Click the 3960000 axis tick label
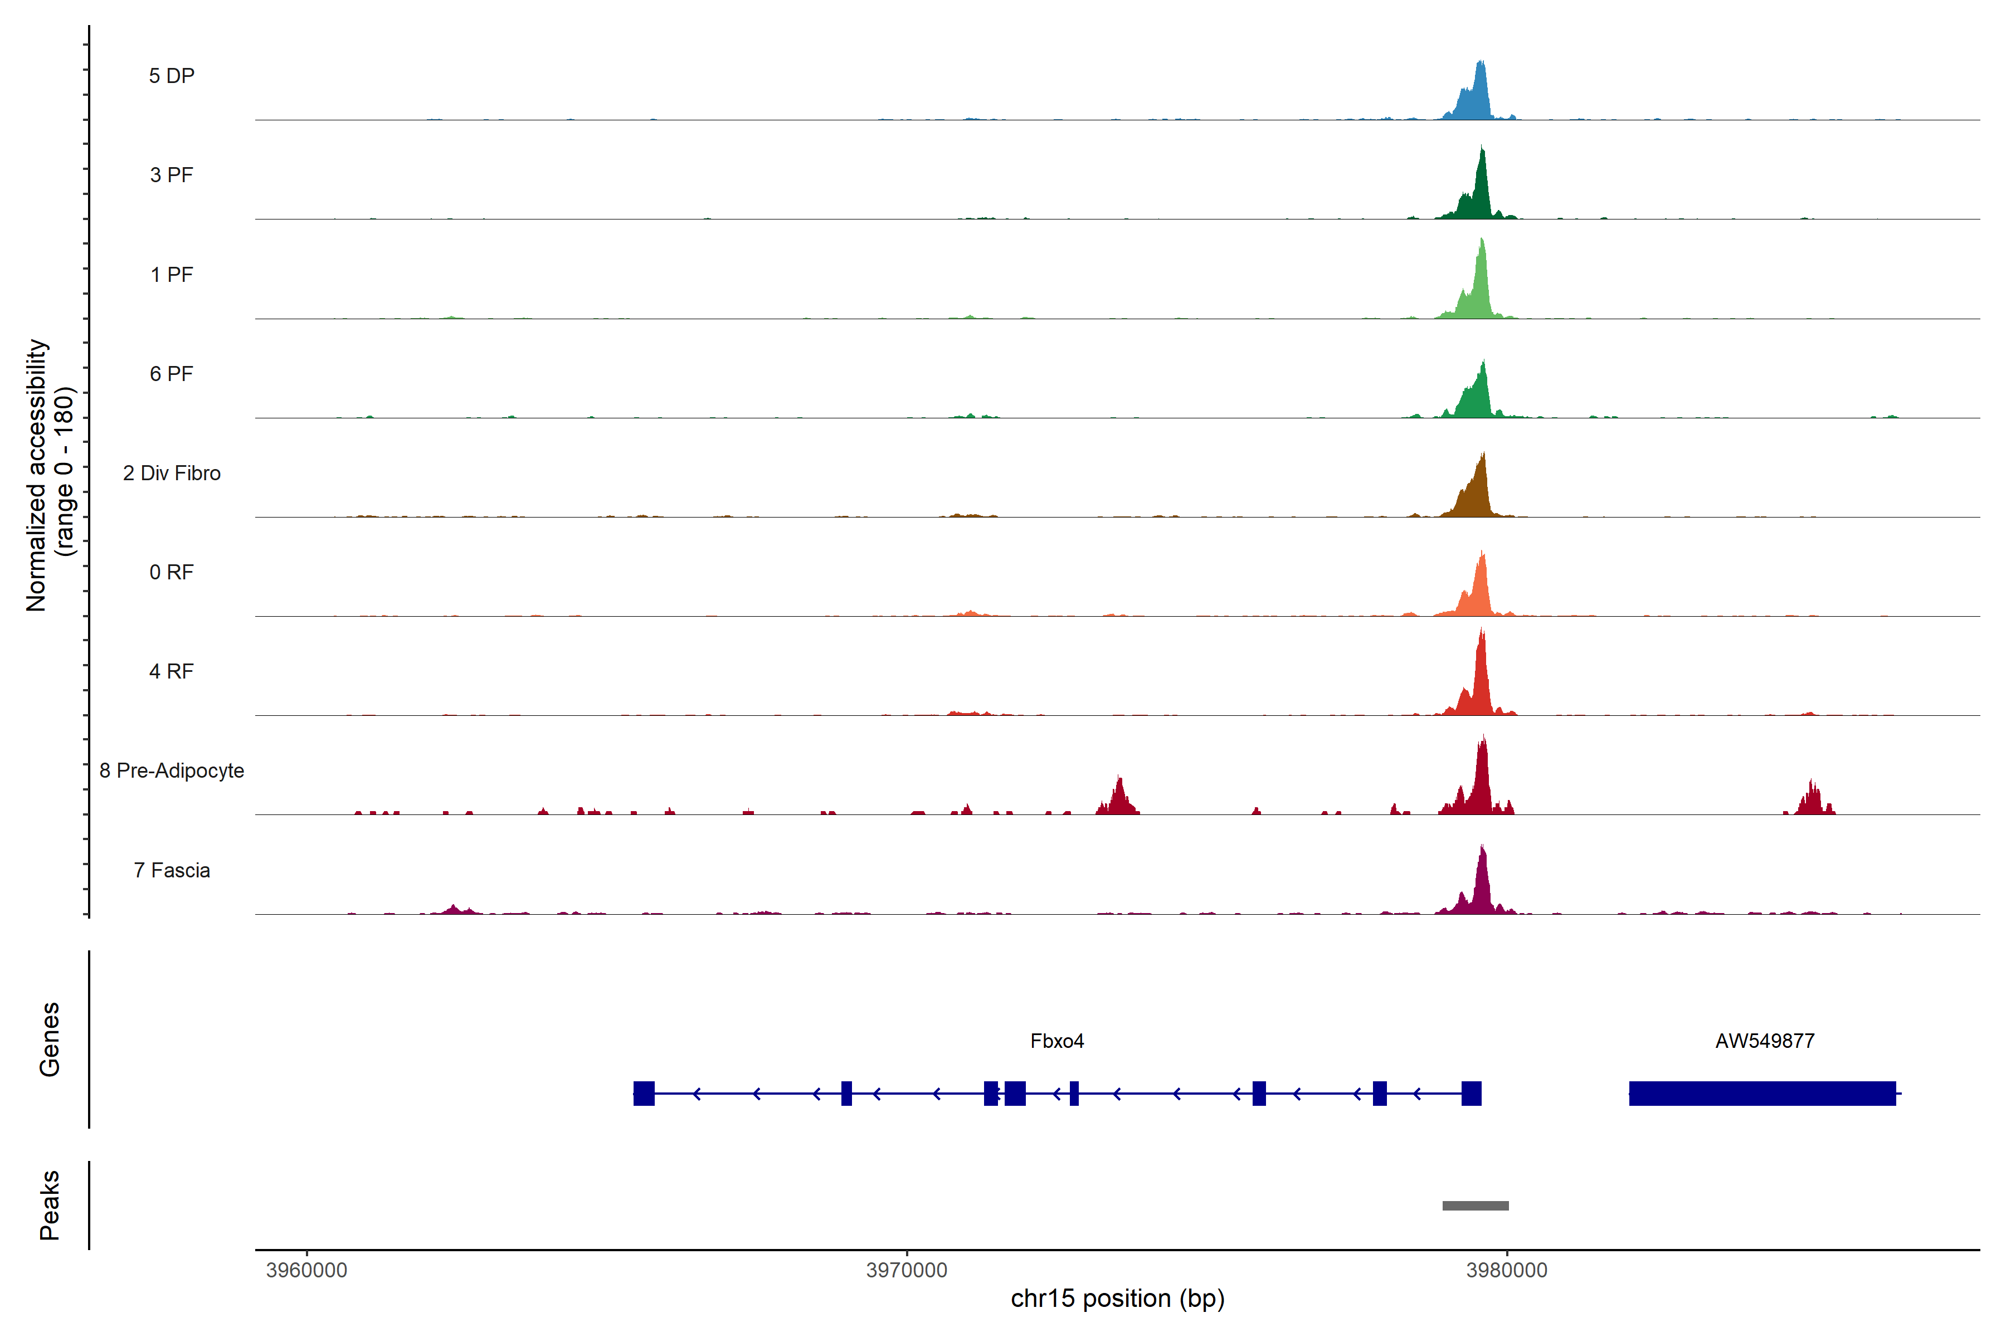2006x1337 pixels. (307, 1271)
